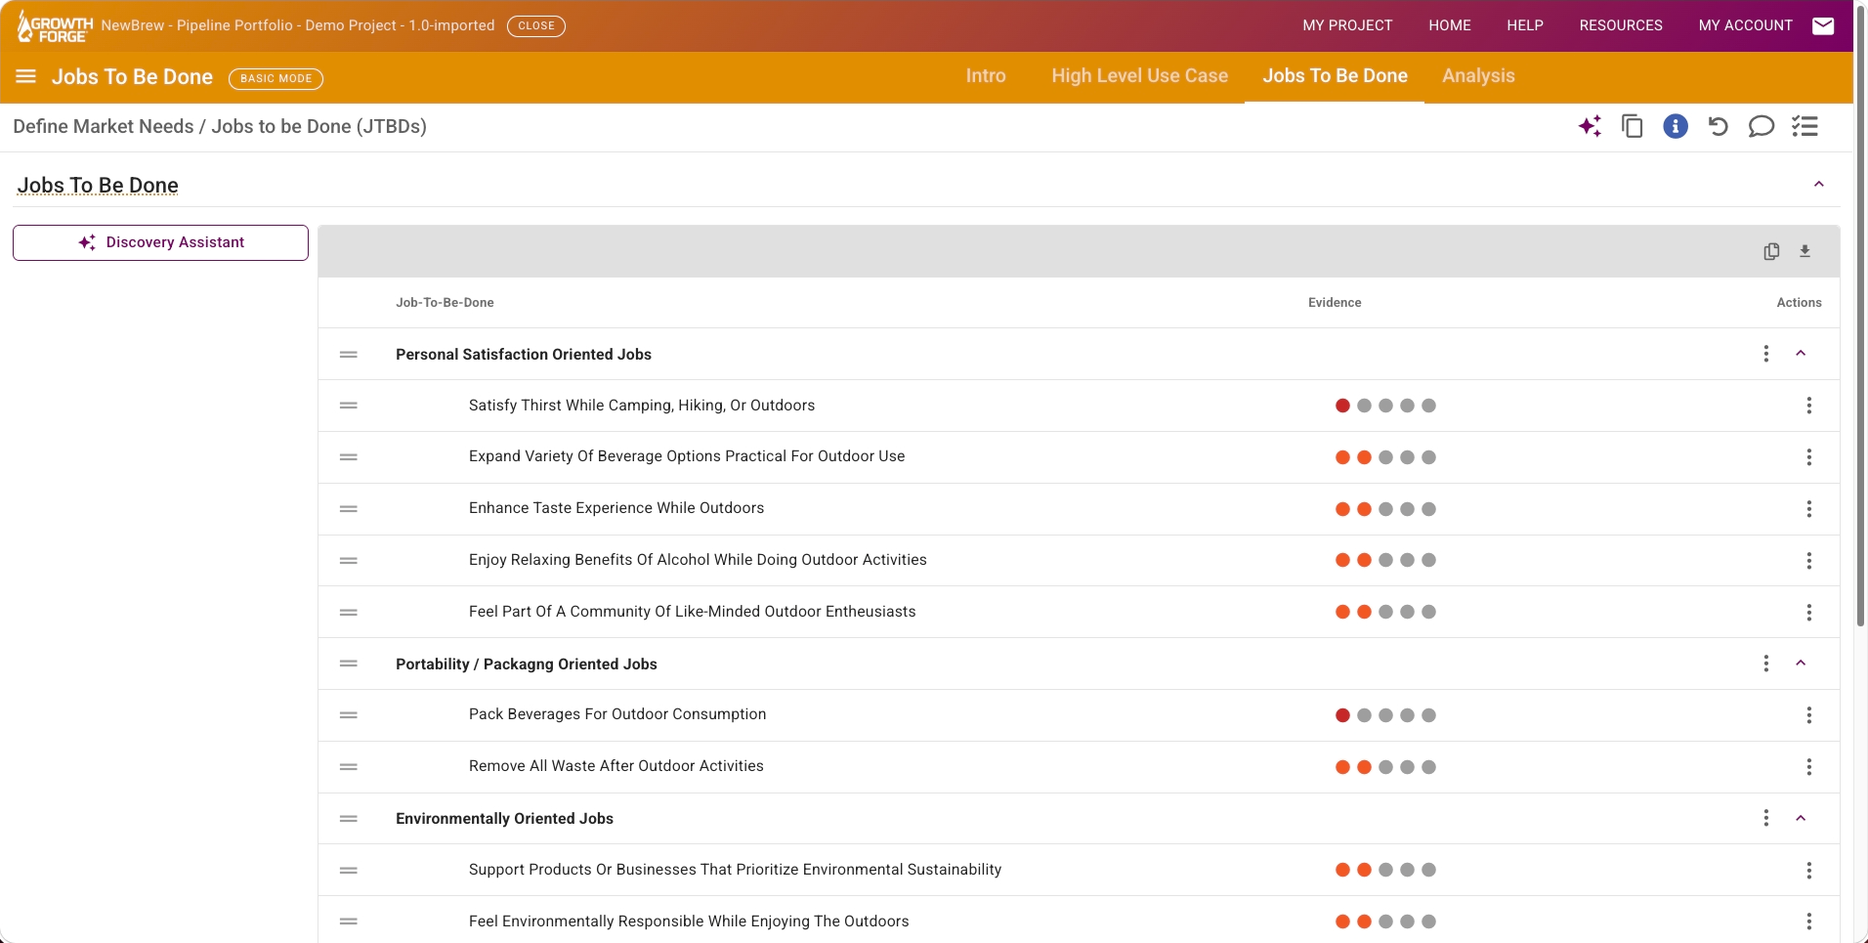The width and height of the screenshot is (1868, 943).
Task: Copy the table using grey bar copy icon
Action: pos(1771,251)
